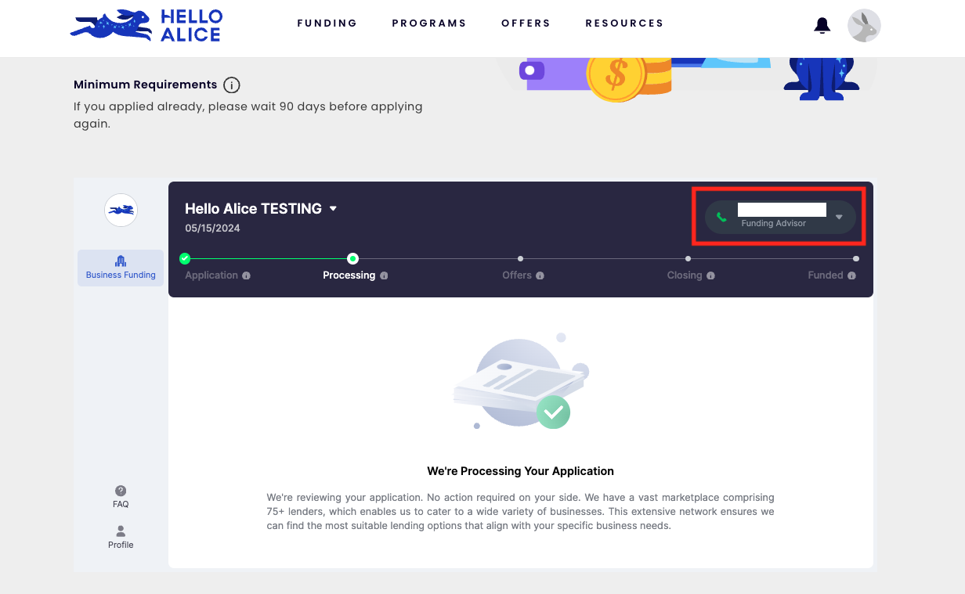Click the 05/15/2024 application date
Screen dimensions: 965x594
click(212, 229)
